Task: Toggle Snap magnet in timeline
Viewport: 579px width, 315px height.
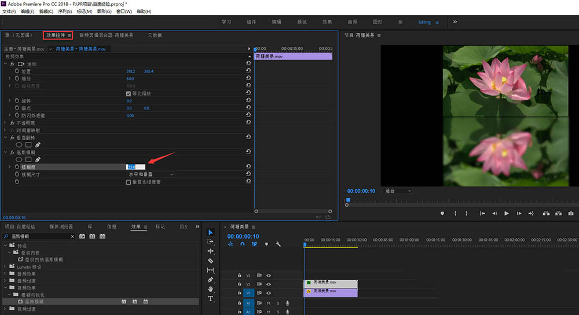Action: pos(242,244)
